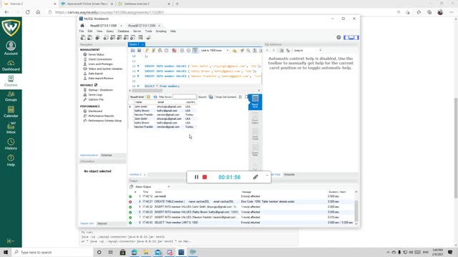The image size is (458, 257).
Task: Toggle right SQL Additions panel visibility
Action: (x=356, y=37)
